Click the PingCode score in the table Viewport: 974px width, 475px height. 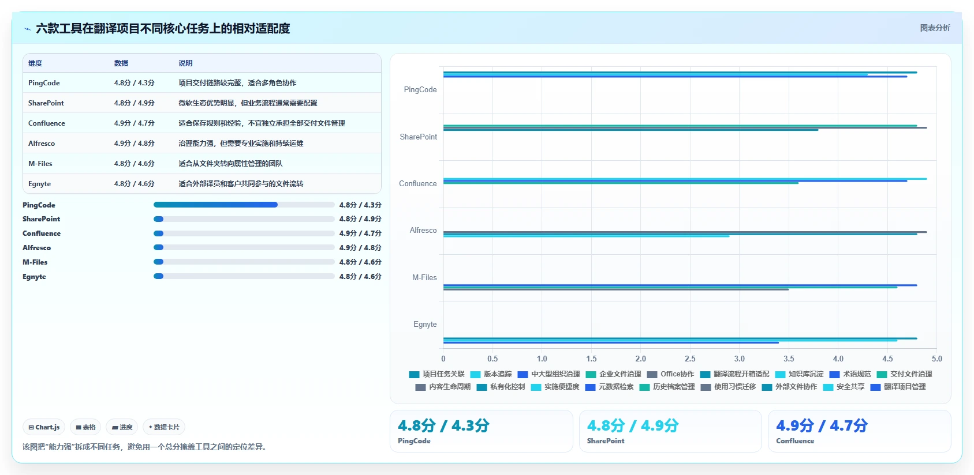coord(135,83)
